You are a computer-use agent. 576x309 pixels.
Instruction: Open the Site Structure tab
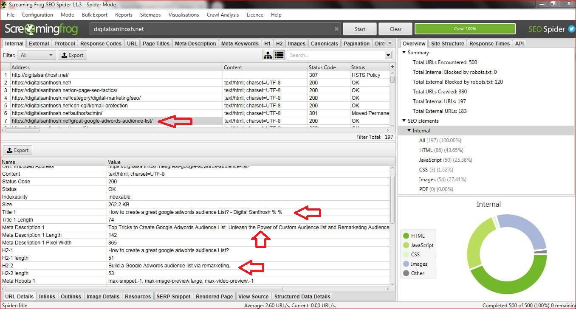coord(447,44)
